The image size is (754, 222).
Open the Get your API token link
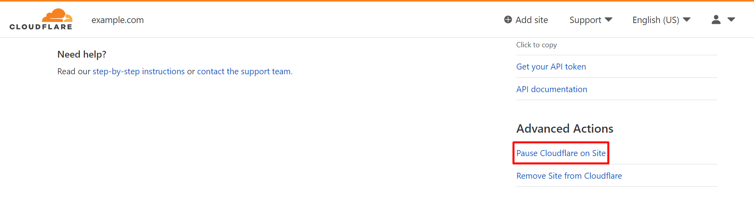[551, 67]
